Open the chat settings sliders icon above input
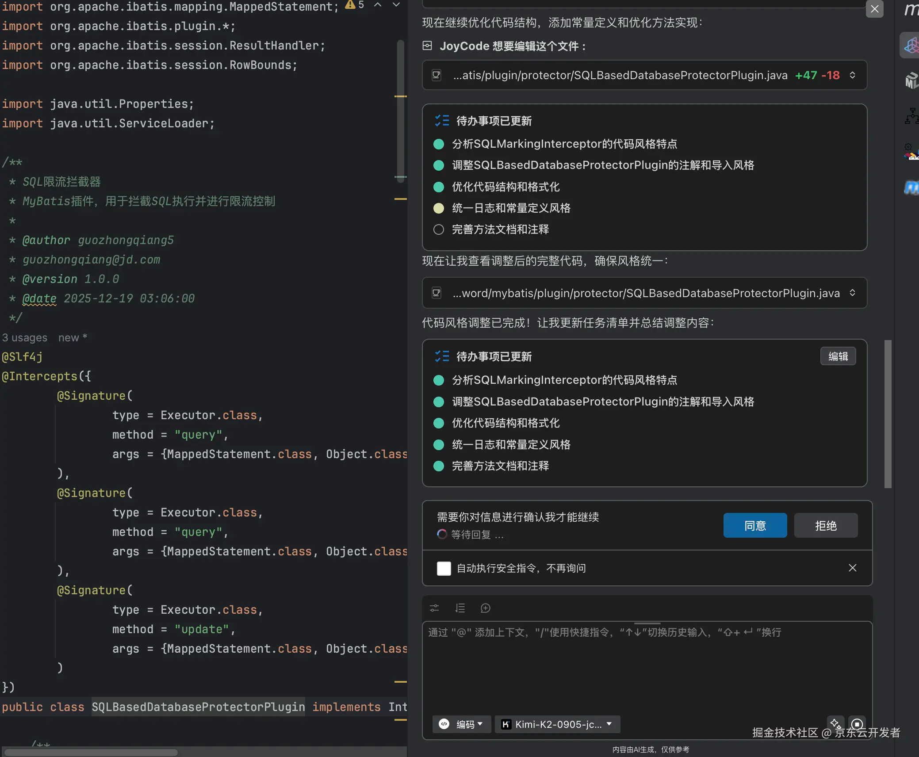Image resolution: width=919 pixels, height=757 pixels. tap(434, 608)
